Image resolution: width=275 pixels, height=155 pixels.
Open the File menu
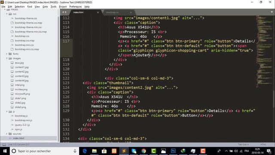coord(3,7)
